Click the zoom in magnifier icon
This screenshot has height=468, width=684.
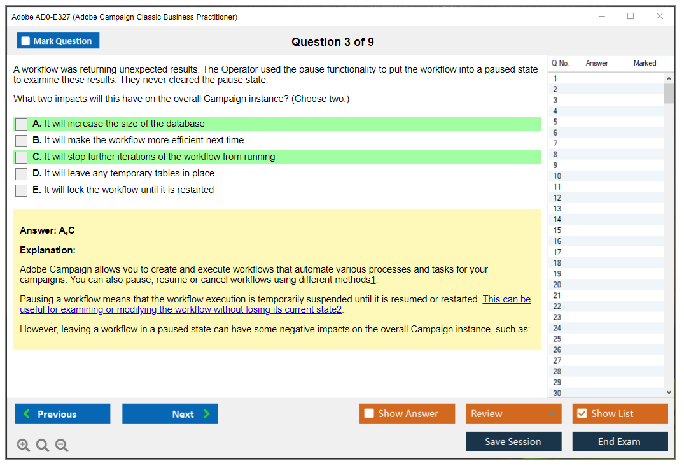(x=24, y=446)
